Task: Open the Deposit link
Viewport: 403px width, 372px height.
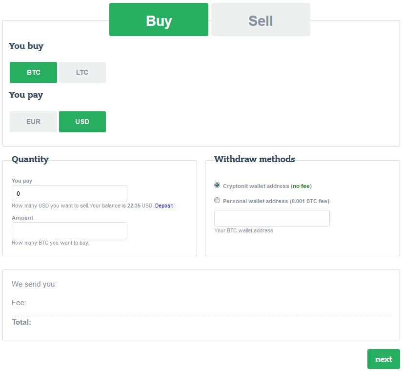Action: tap(164, 206)
